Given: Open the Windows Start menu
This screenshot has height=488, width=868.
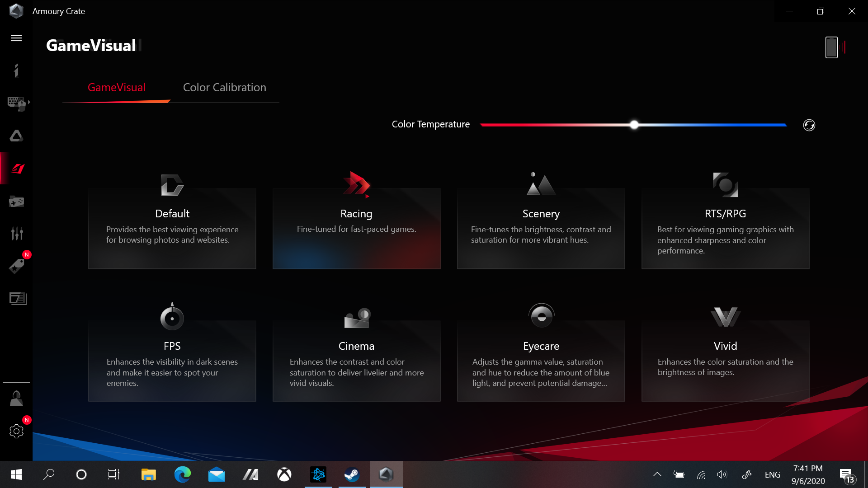Looking at the screenshot, I should (16, 474).
